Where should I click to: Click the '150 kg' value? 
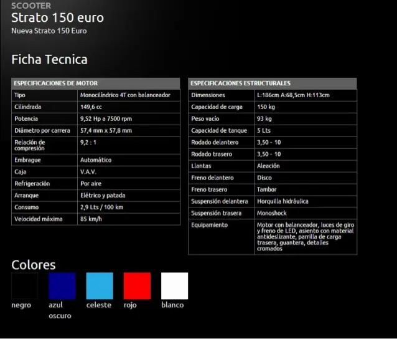266,107
